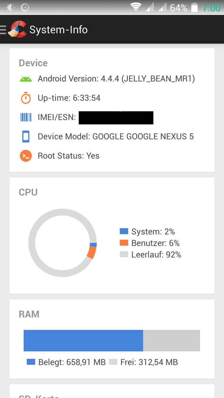The height and width of the screenshot is (398, 224).
Task: Click the blue used portion of RAM bar
Action: [84, 341]
